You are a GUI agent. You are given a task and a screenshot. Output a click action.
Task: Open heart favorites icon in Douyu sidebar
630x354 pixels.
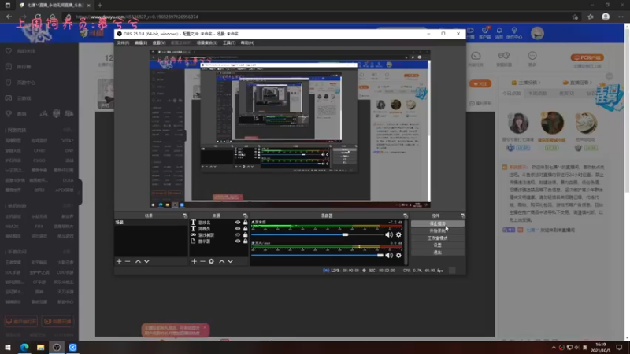9,51
